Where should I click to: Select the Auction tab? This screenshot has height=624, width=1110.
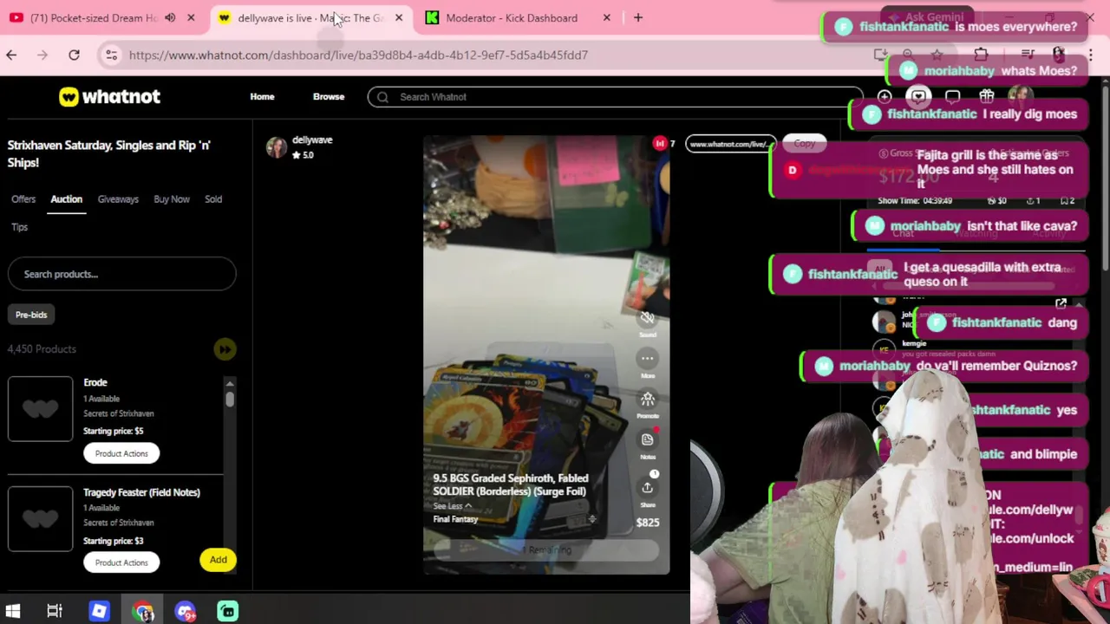click(x=66, y=199)
